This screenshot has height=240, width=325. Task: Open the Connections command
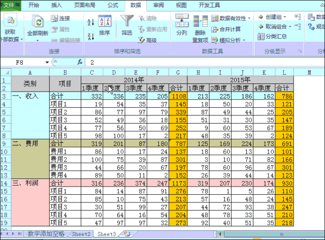click(60, 18)
